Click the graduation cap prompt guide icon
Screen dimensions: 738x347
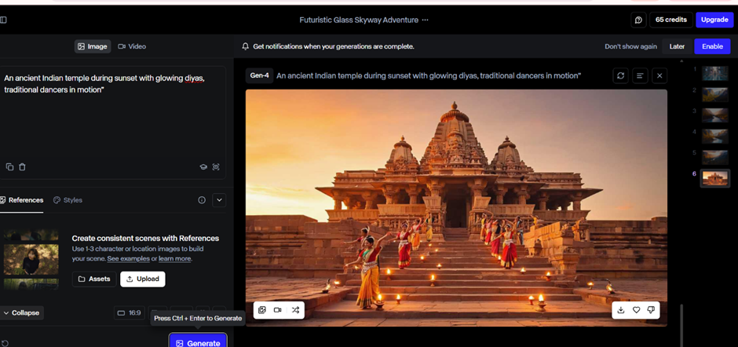(203, 166)
